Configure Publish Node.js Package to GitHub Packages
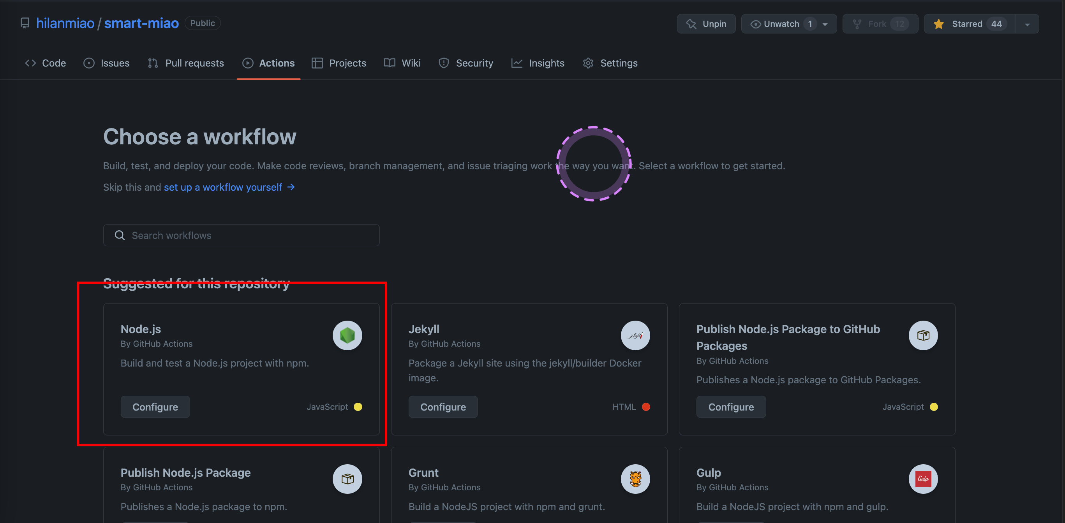1065x523 pixels. [x=731, y=407]
